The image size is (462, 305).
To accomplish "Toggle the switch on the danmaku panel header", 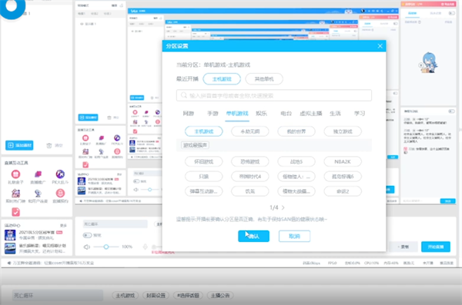I will (451, 111).
